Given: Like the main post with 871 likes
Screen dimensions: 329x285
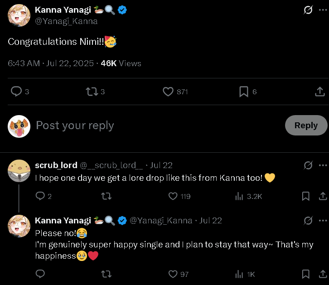Looking at the screenshot, I should 168,92.
